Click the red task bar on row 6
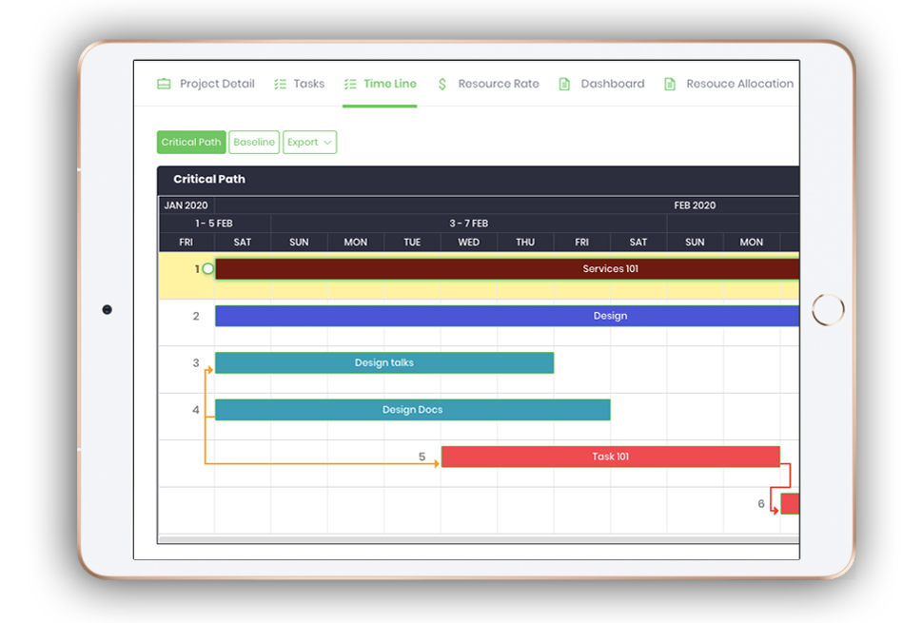Viewport: 922px width, 623px height. tap(790, 503)
